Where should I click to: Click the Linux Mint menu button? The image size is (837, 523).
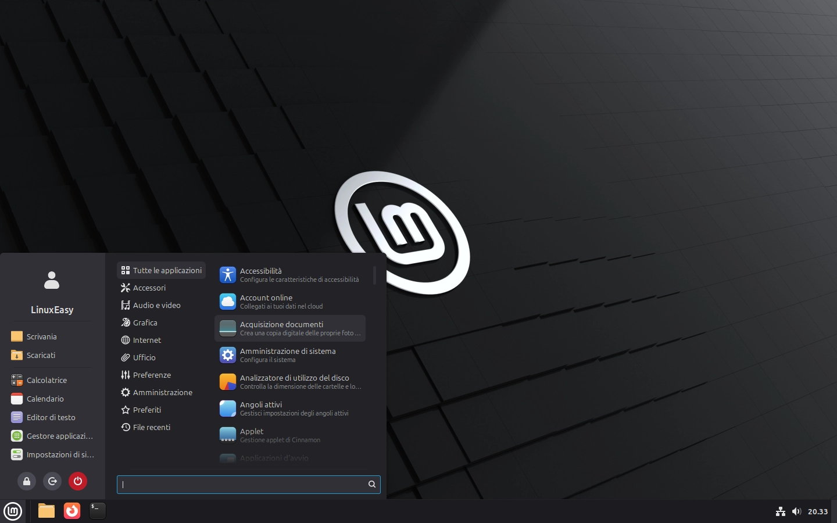pyautogui.click(x=13, y=511)
